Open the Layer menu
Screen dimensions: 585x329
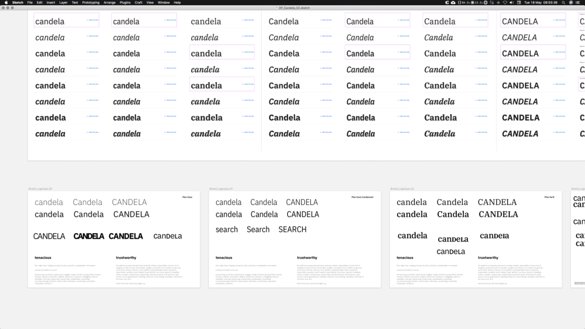tap(63, 2)
